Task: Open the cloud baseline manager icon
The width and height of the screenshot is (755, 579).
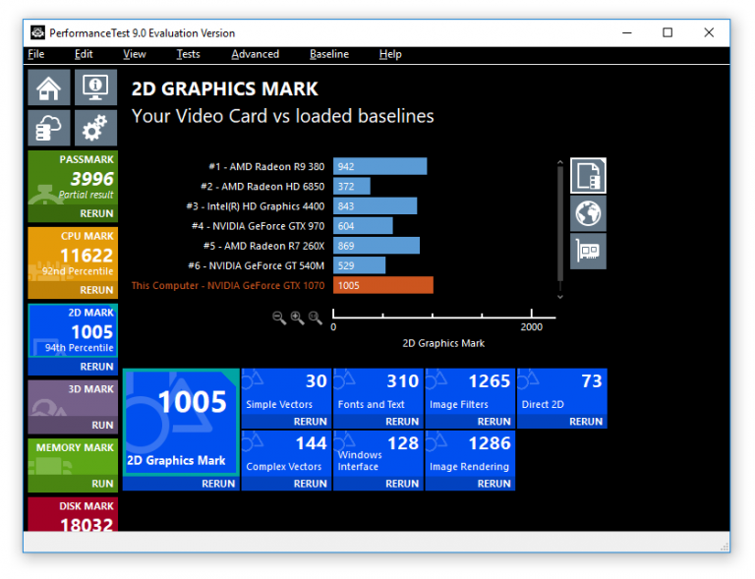Action: coord(47,128)
